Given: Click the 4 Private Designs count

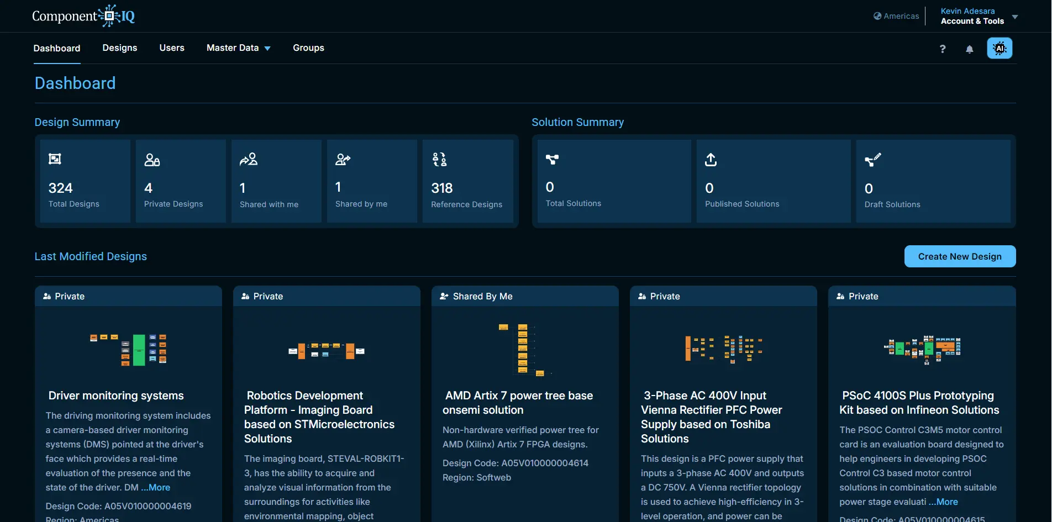Looking at the screenshot, I should point(148,188).
